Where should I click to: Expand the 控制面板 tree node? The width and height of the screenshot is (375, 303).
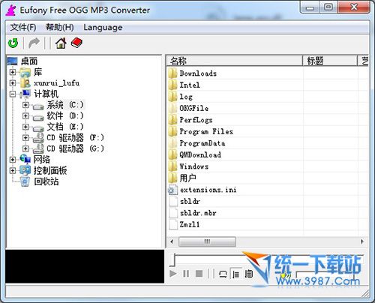click(13, 170)
